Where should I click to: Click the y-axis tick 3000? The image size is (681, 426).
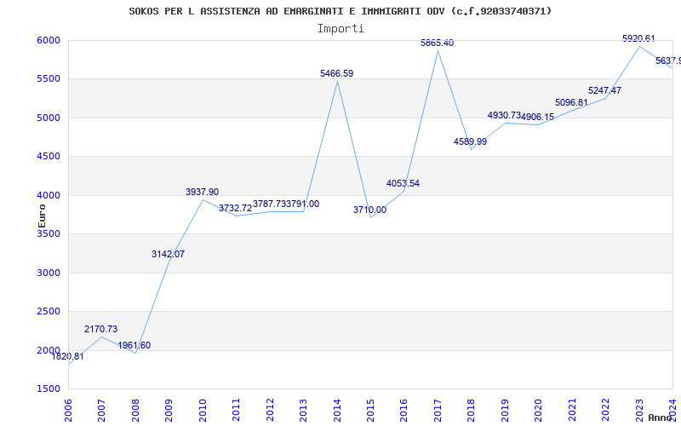(49, 273)
